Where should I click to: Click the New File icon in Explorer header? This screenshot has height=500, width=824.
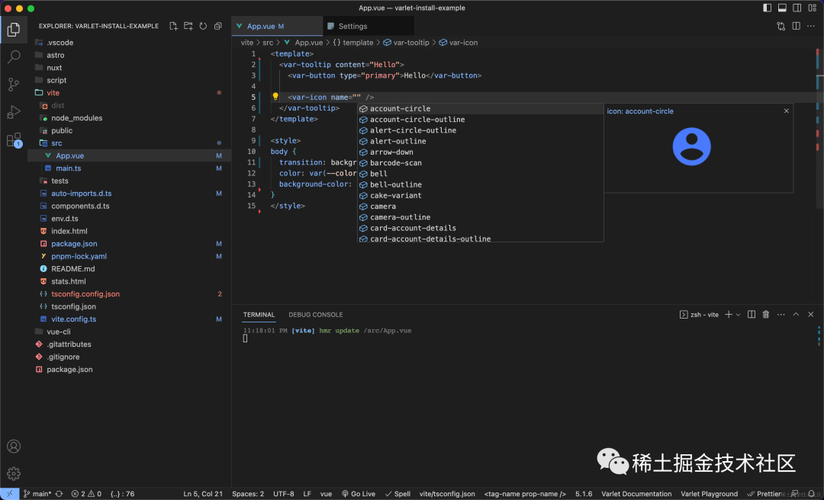[173, 26]
